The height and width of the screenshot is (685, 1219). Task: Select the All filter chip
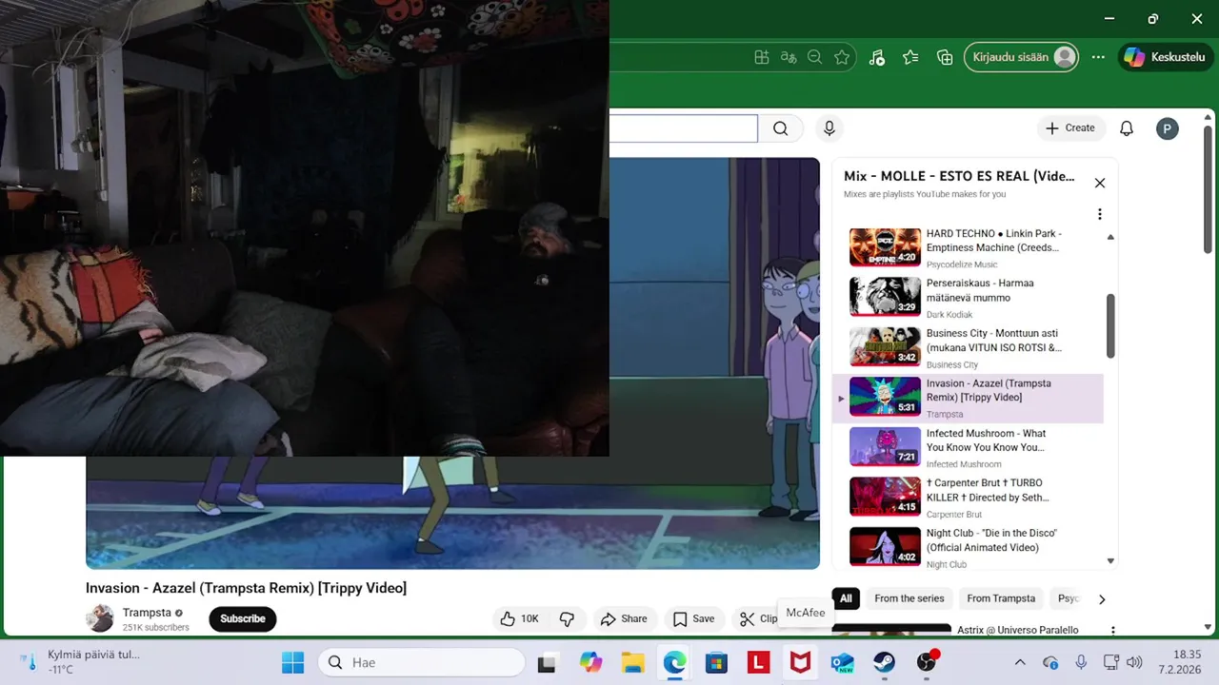(x=846, y=598)
